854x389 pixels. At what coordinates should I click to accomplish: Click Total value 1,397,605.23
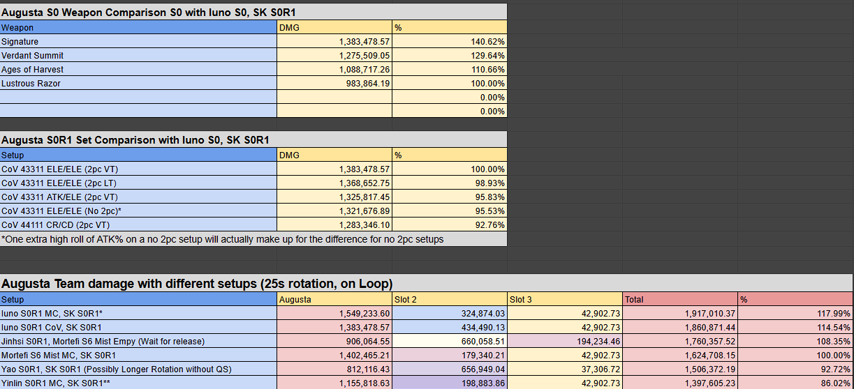pyautogui.click(x=680, y=383)
